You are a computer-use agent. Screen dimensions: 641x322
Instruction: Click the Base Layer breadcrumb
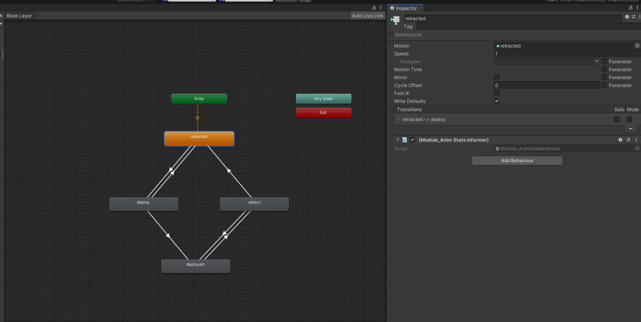point(19,16)
